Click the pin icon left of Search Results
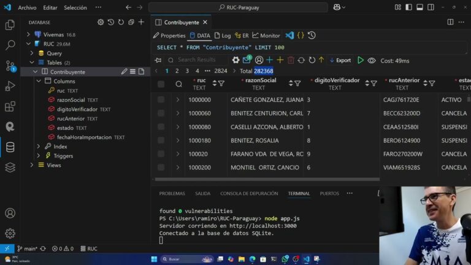Image resolution: width=471 pixels, height=265 pixels. click(x=158, y=60)
